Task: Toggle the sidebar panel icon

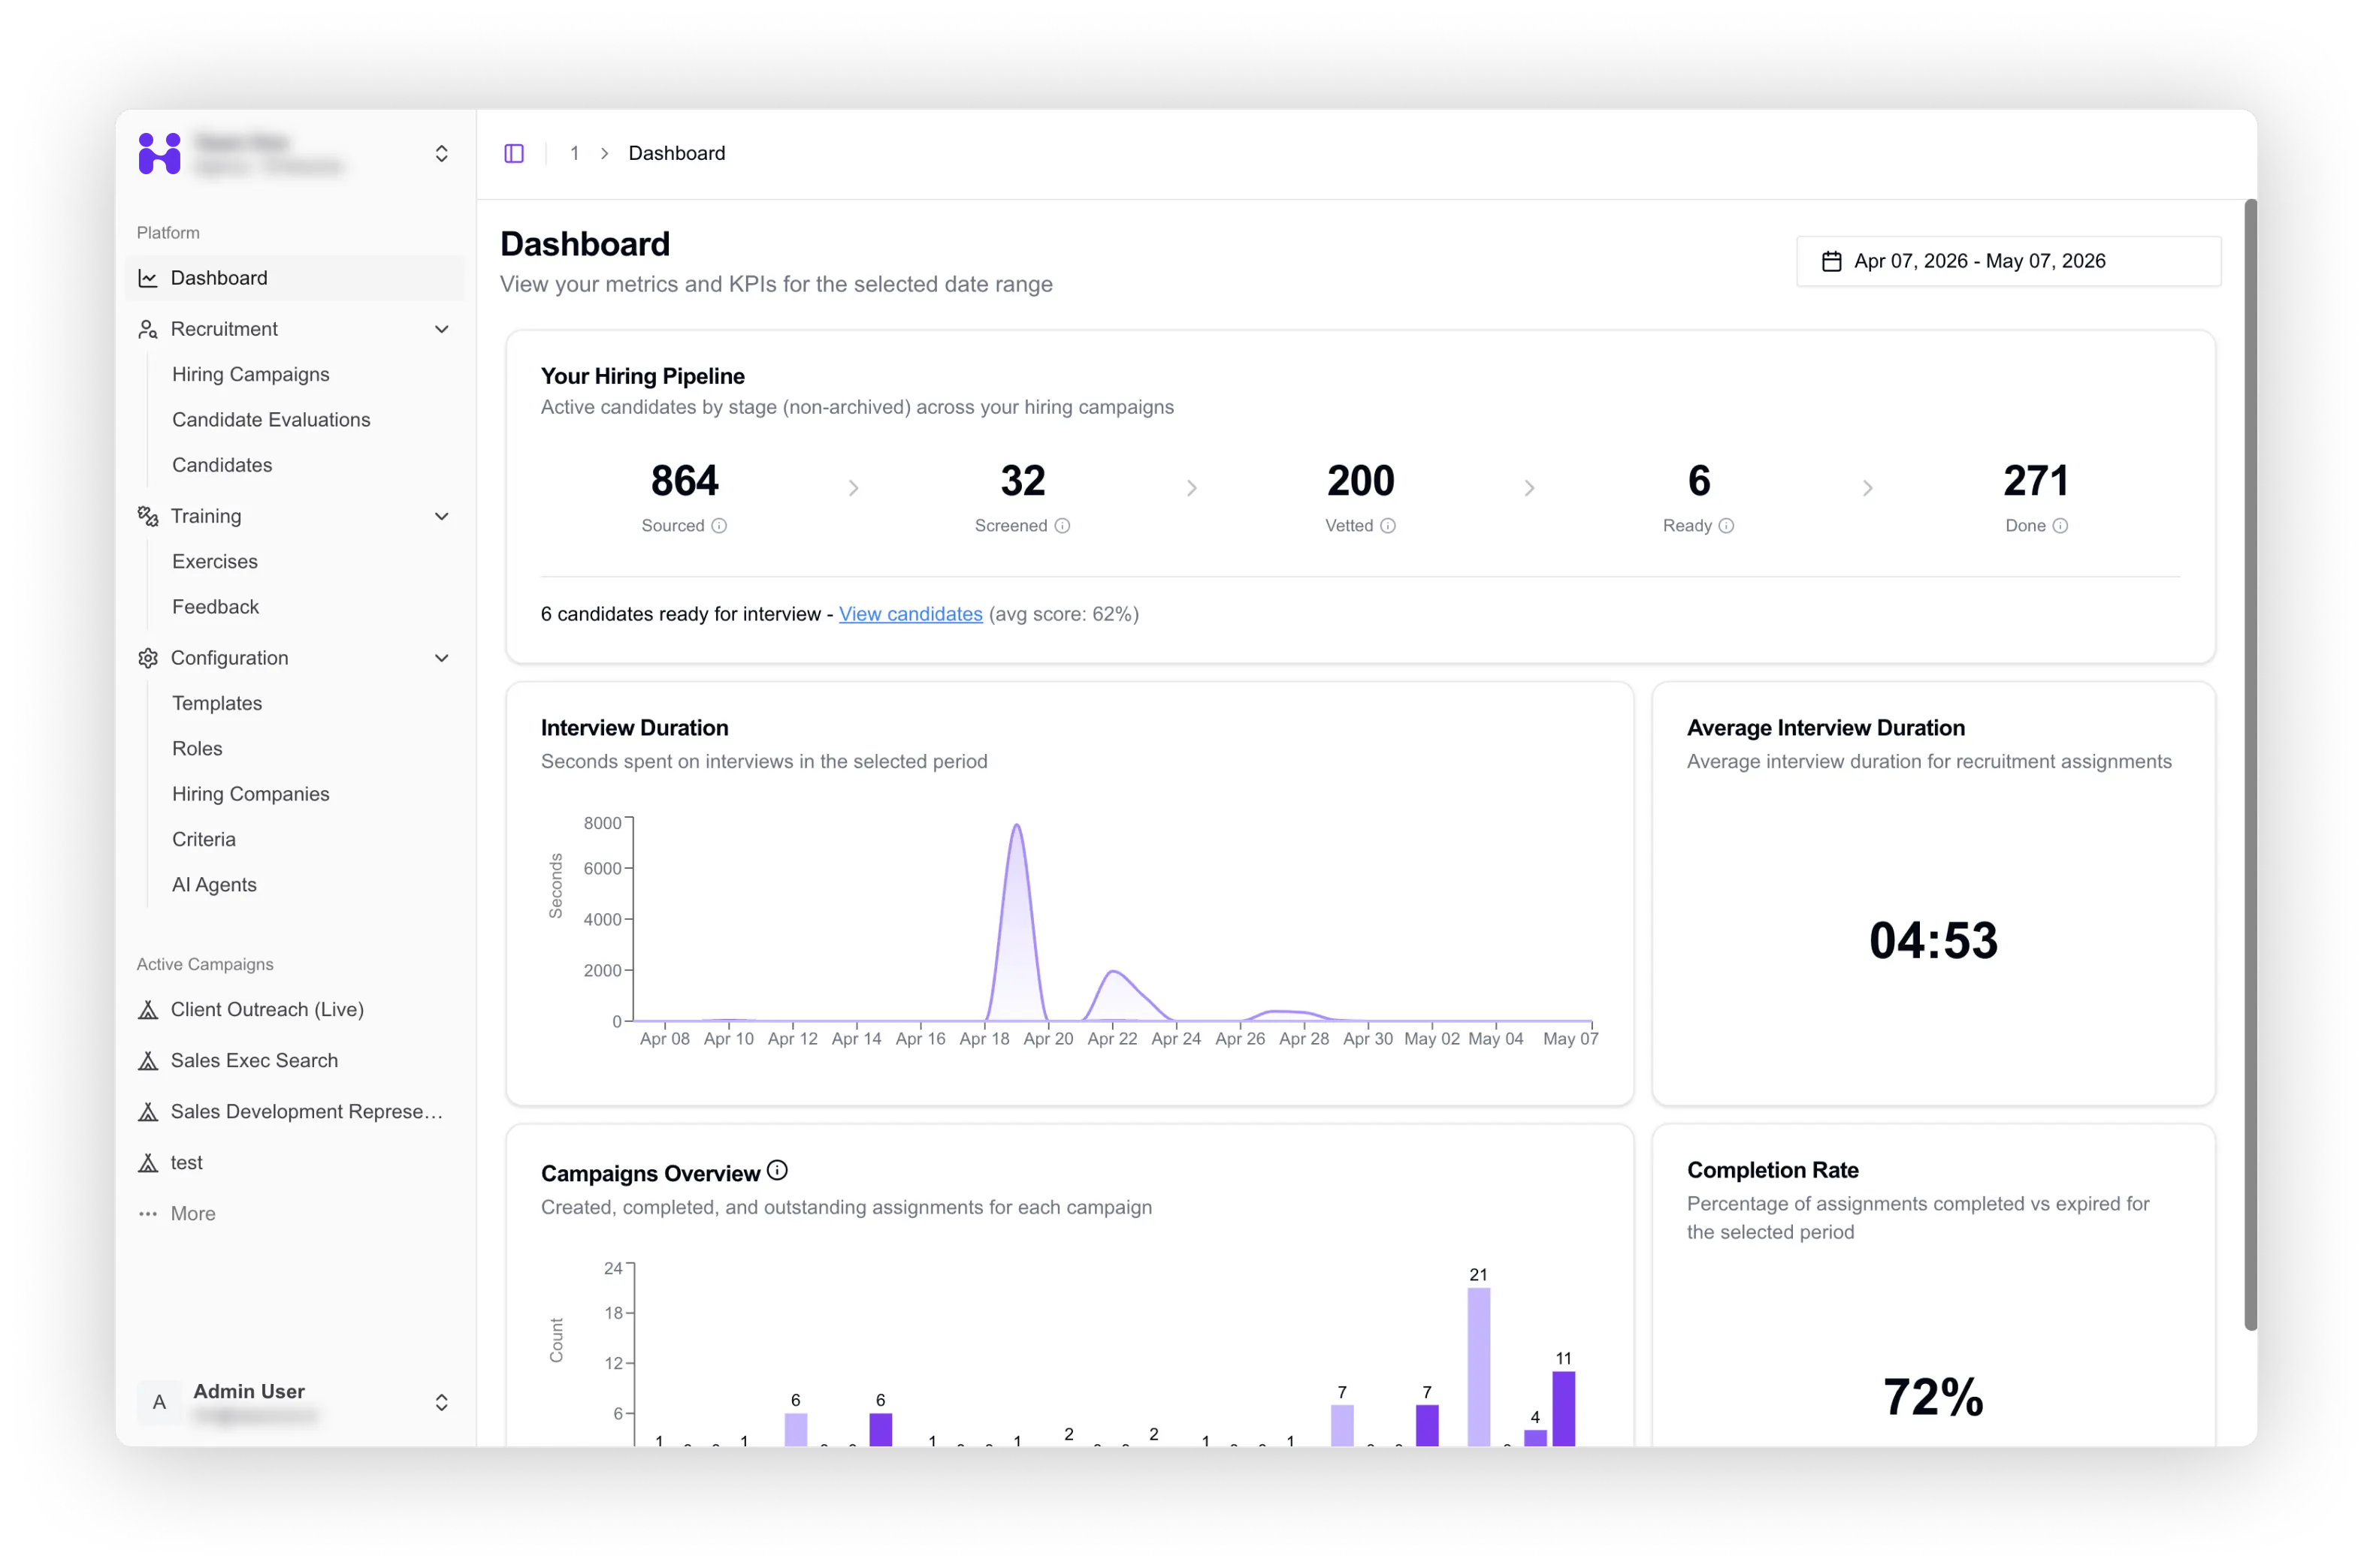Action: 514,153
